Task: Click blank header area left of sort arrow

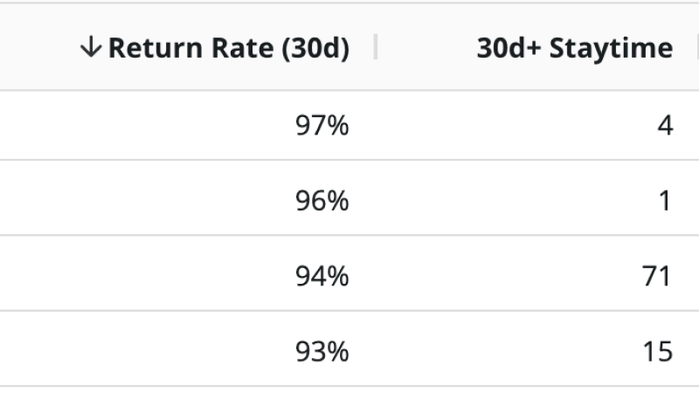Action: click(x=39, y=49)
